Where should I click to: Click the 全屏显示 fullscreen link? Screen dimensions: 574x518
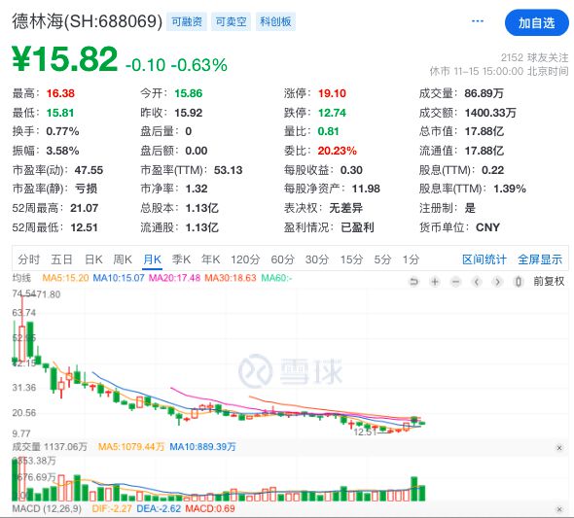point(540,259)
